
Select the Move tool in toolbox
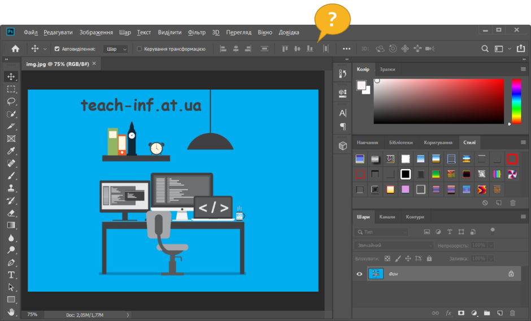(11, 77)
